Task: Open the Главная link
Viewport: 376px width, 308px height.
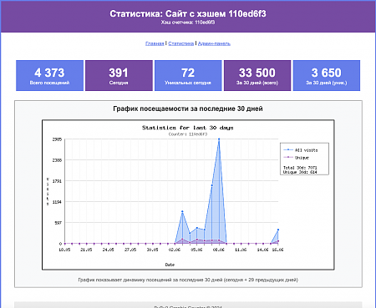Action: point(155,43)
